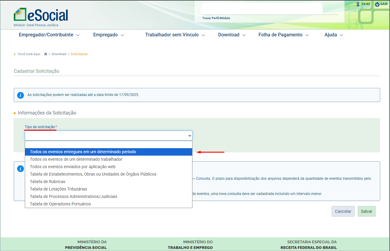Click the session timer hourglass icon

click(x=358, y=4)
